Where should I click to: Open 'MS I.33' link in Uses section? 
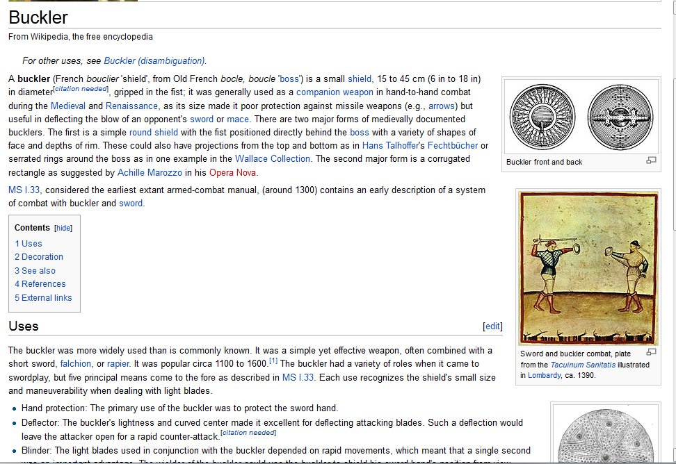[298, 377]
